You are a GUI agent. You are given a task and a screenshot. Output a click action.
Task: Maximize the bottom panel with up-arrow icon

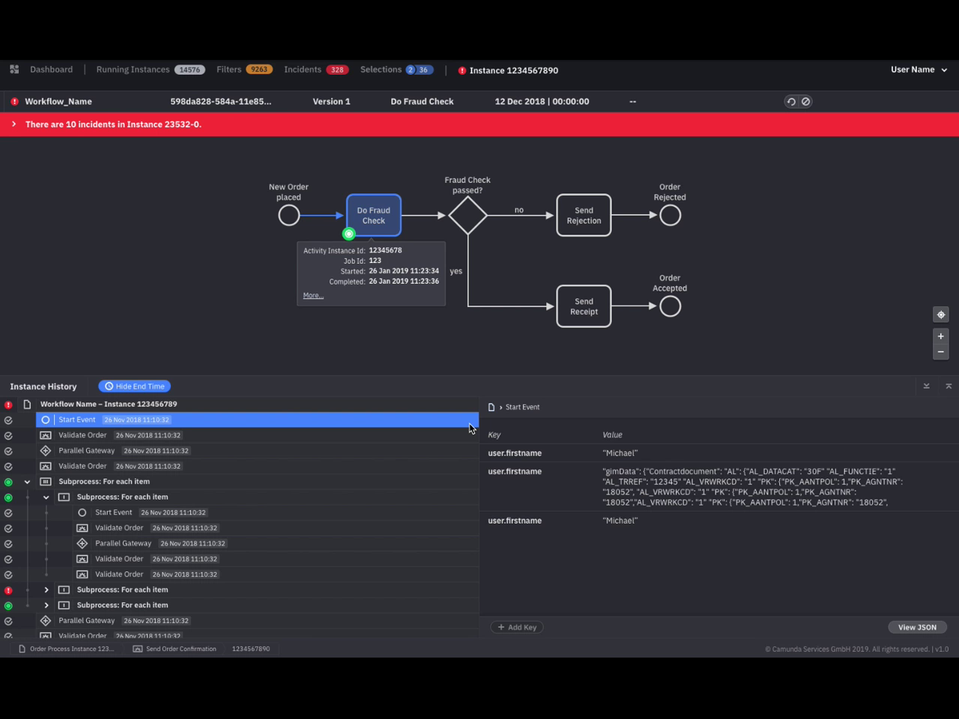pos(949,386)
